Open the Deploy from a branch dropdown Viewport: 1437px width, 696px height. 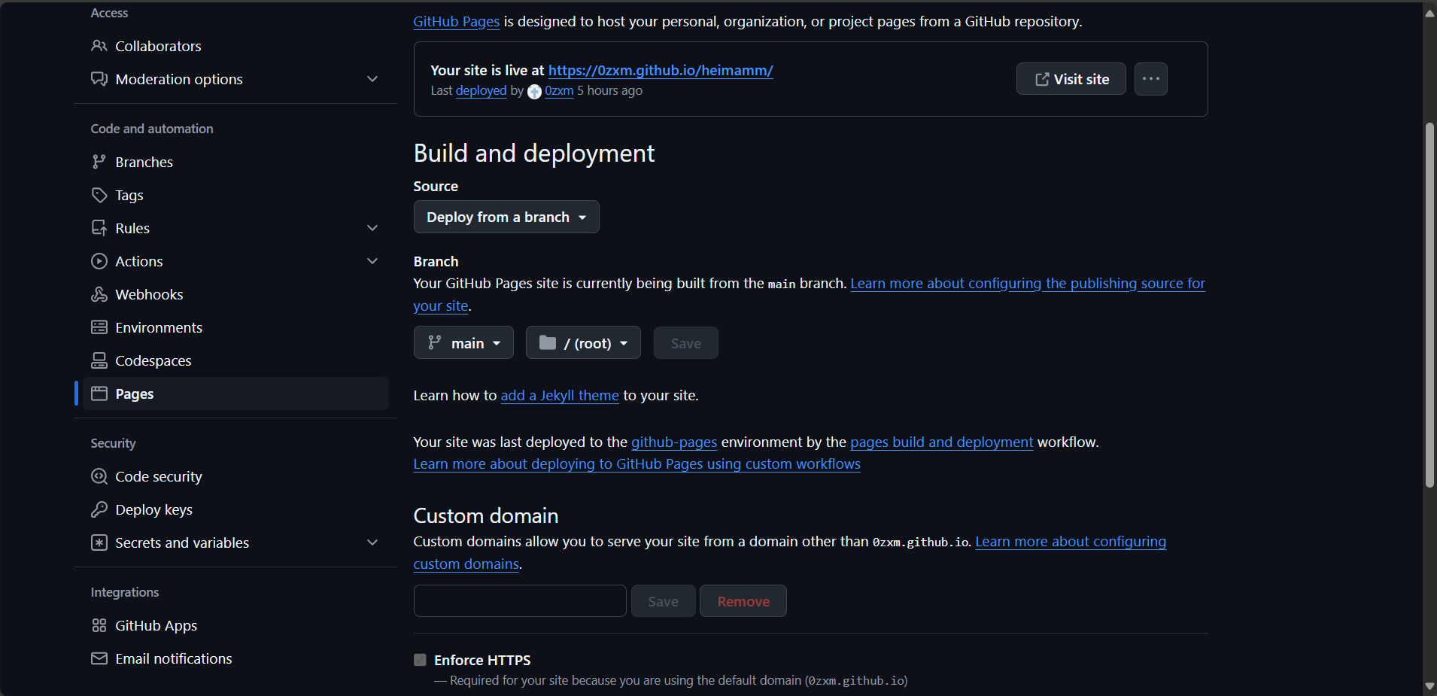[506, 217]
